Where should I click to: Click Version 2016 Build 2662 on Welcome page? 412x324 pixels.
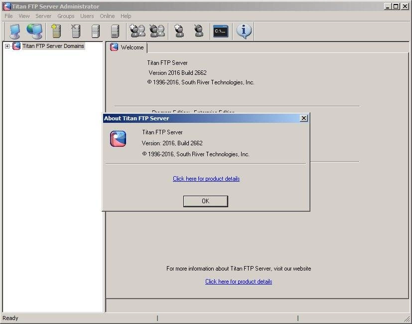(178, 73)
